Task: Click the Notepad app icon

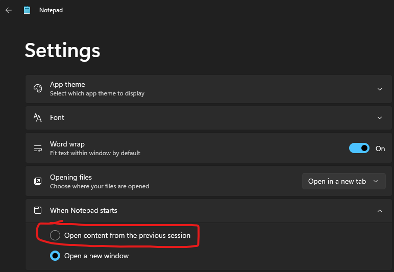Action: click(27, 10)
